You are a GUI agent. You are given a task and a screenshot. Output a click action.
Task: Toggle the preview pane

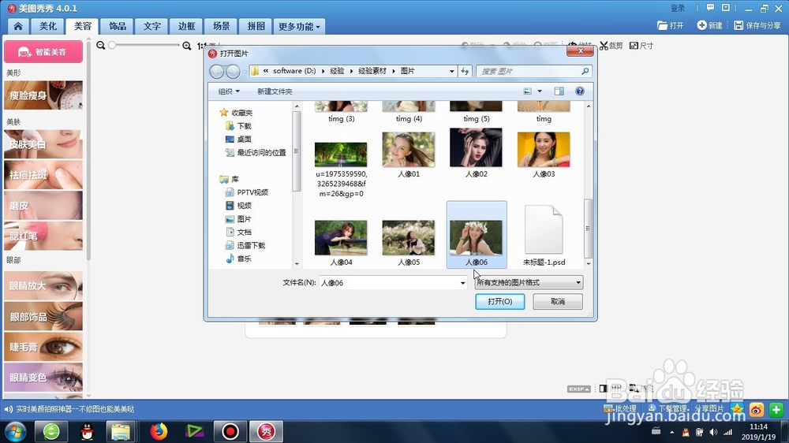559,91
